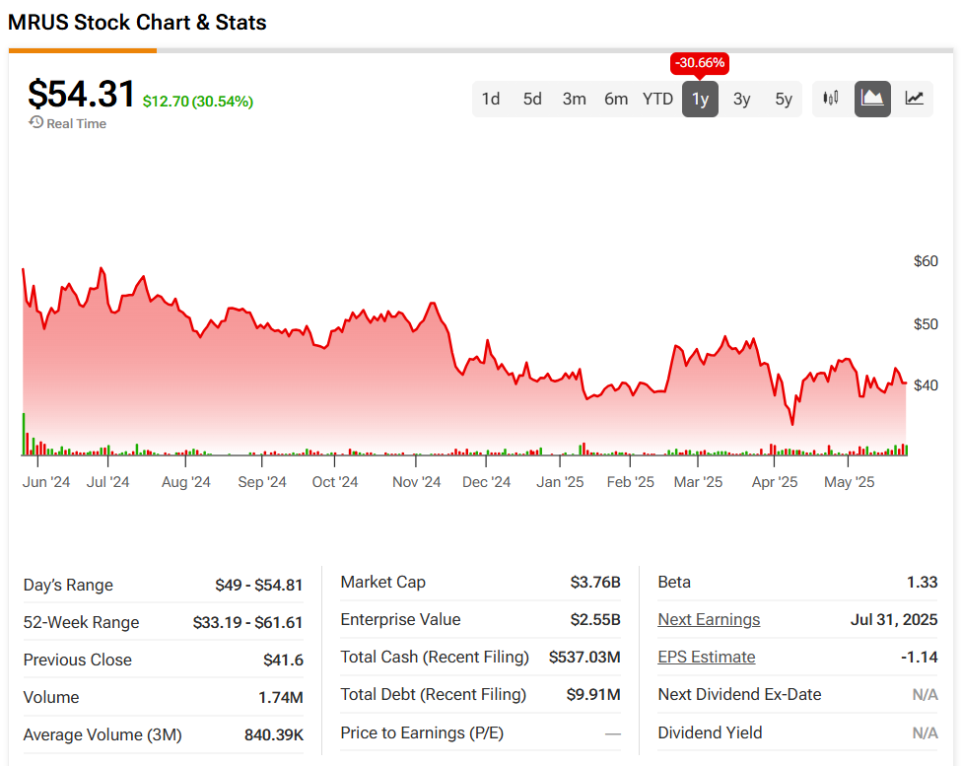The height and width of the screenshot is (766, 961).
Task: Select the 3m time range
Action: click(x=574, y=99)
